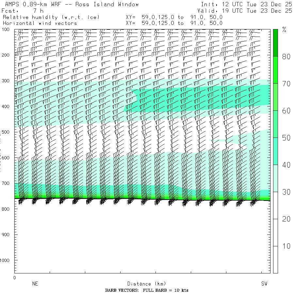
Task: Click the 10 label on the colorbar
Action: coord(286,246)
